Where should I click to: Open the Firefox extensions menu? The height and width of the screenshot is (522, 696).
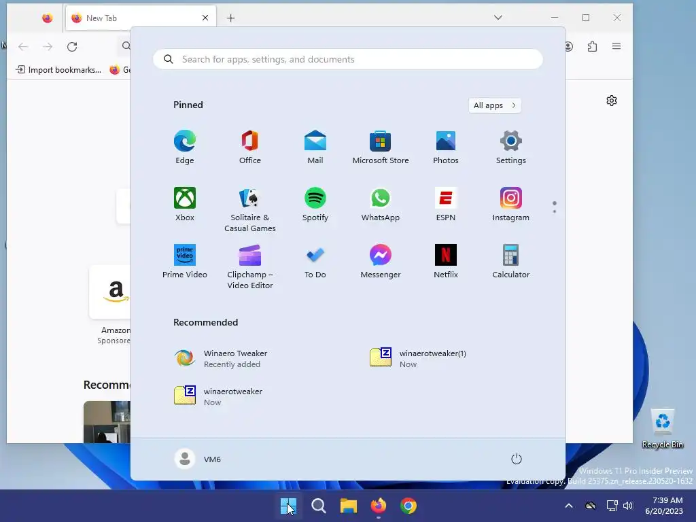[592, 46]
